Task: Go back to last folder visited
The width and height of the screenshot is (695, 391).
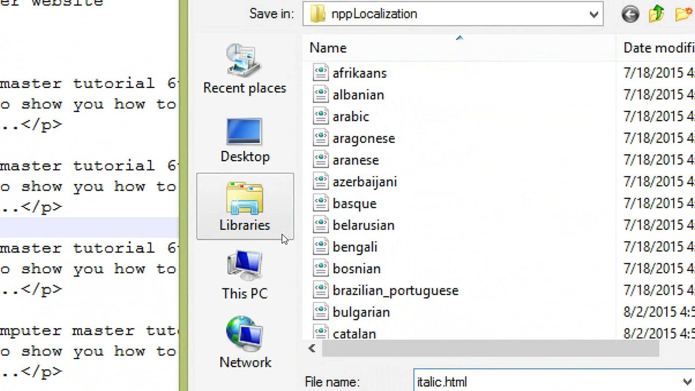Action: click(630, 14)
